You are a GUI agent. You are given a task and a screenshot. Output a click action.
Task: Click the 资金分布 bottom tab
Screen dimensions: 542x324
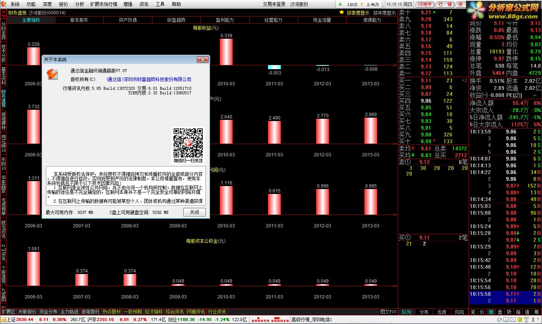[x=48, y=312]
